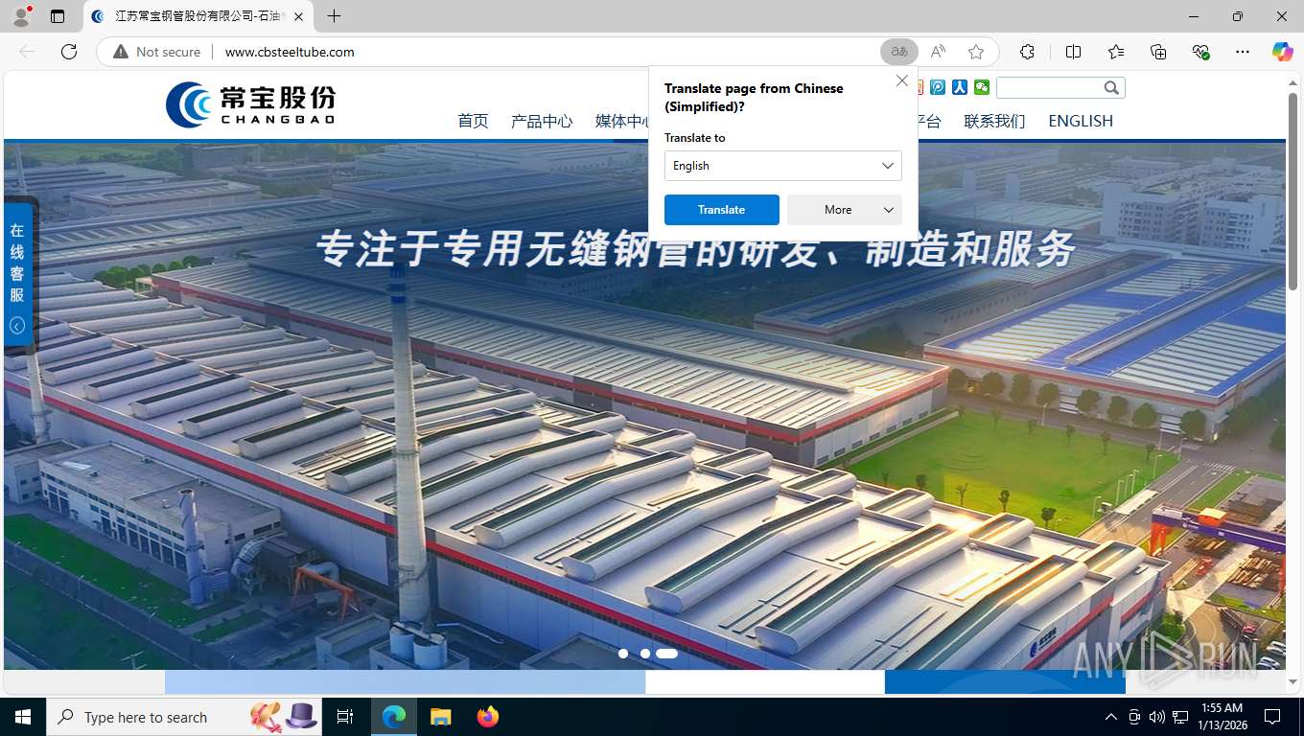Click scrollbar down arrow
Viewport: 1304px width, 736px height.
tap(1293, 682)
